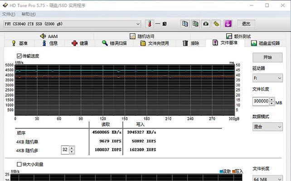291x181 pixels.
Task: Switch to the 文件夹使用 tab
Action: pyautogui.click(x=155, y=43)
